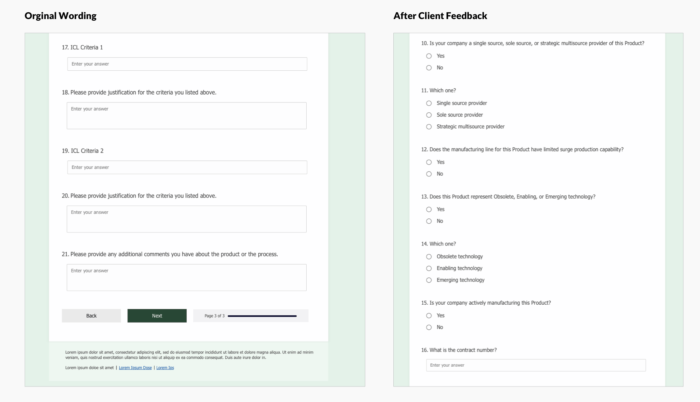Select No for question 15 actively manufacturing
This screenshot has width=700, height=402.
(x=429, y=327)
